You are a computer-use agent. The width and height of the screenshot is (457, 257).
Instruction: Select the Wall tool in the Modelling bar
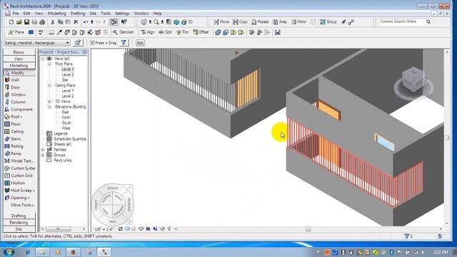[x=12, y=80]
